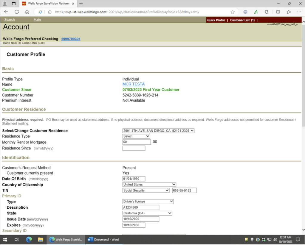Open Windows Task View icon
The width and height of the screenshot is (305, 245).
click(x=17, y=239)
